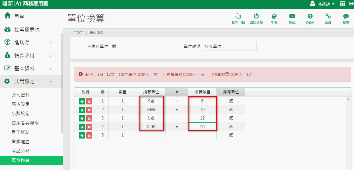Click the conversion quantity cell 12
Screen dimensions: 354x170
coord(202,118)
